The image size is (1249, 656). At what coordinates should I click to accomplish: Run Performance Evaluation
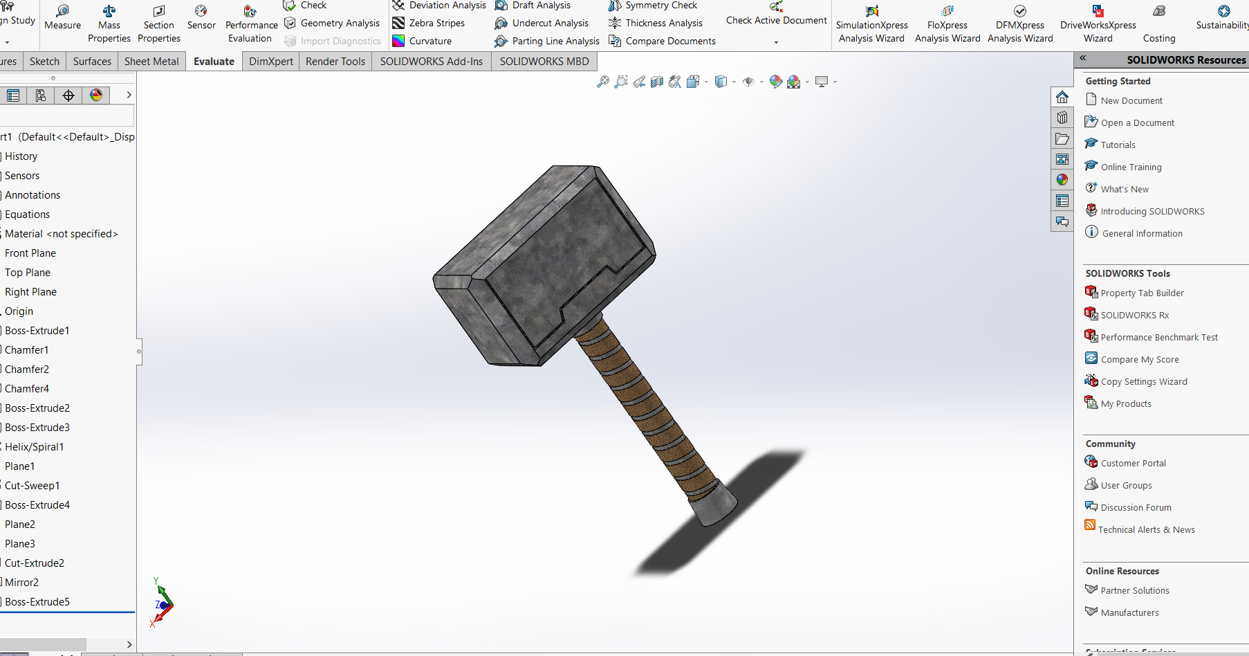tap(251, 24)
